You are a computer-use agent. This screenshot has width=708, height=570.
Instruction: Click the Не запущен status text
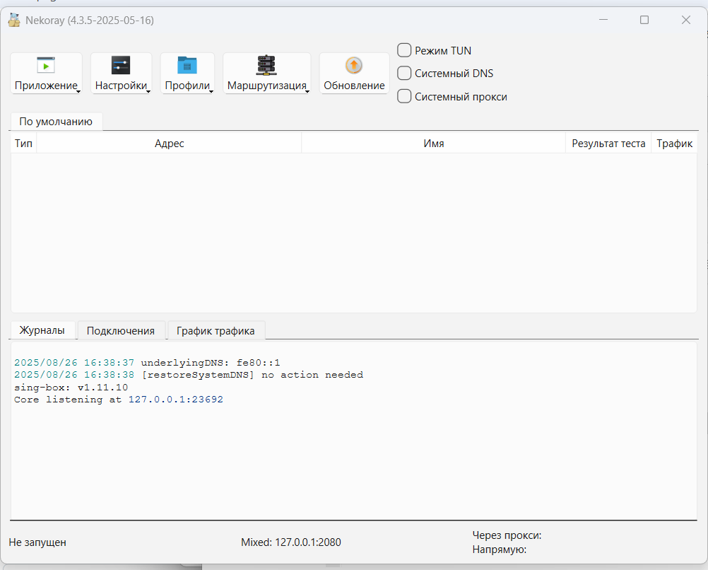37,542
